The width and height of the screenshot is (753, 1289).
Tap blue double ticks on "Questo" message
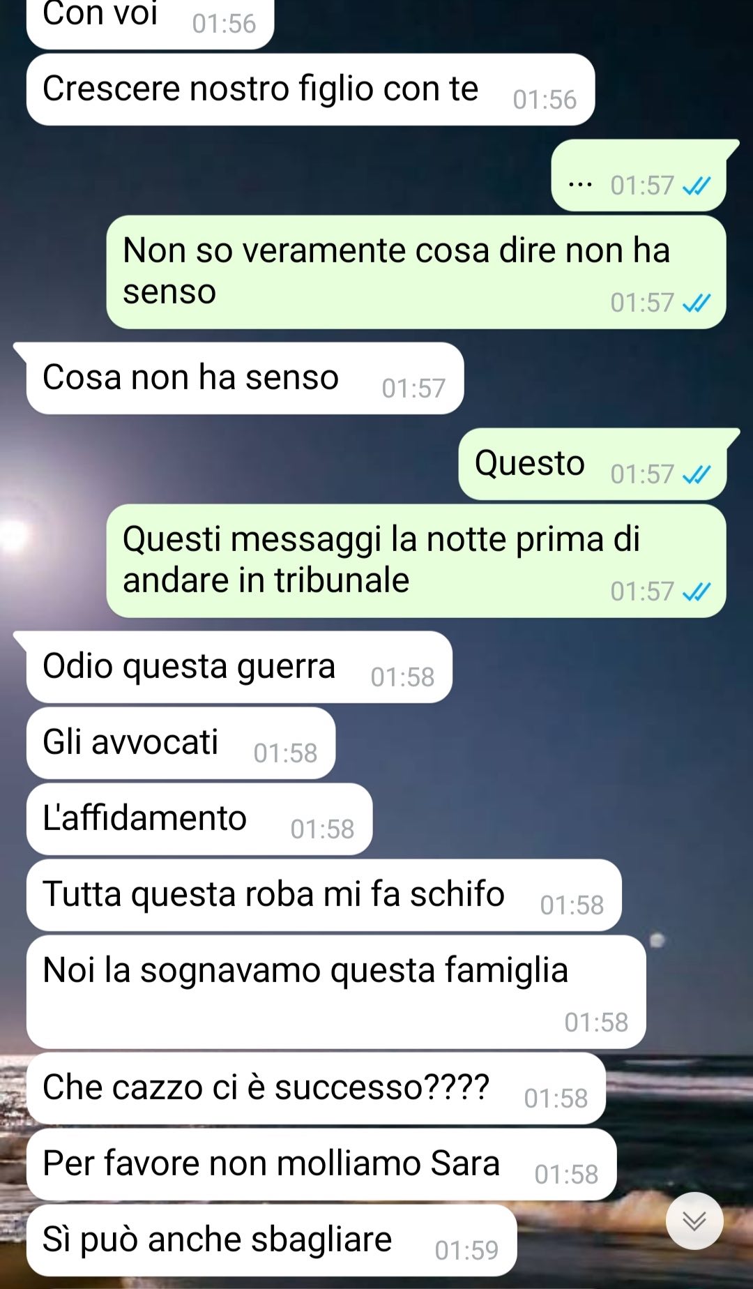pyautogui.click(x=697, y=474)
